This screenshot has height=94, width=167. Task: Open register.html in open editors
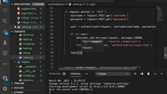click(x=27, y=9)
